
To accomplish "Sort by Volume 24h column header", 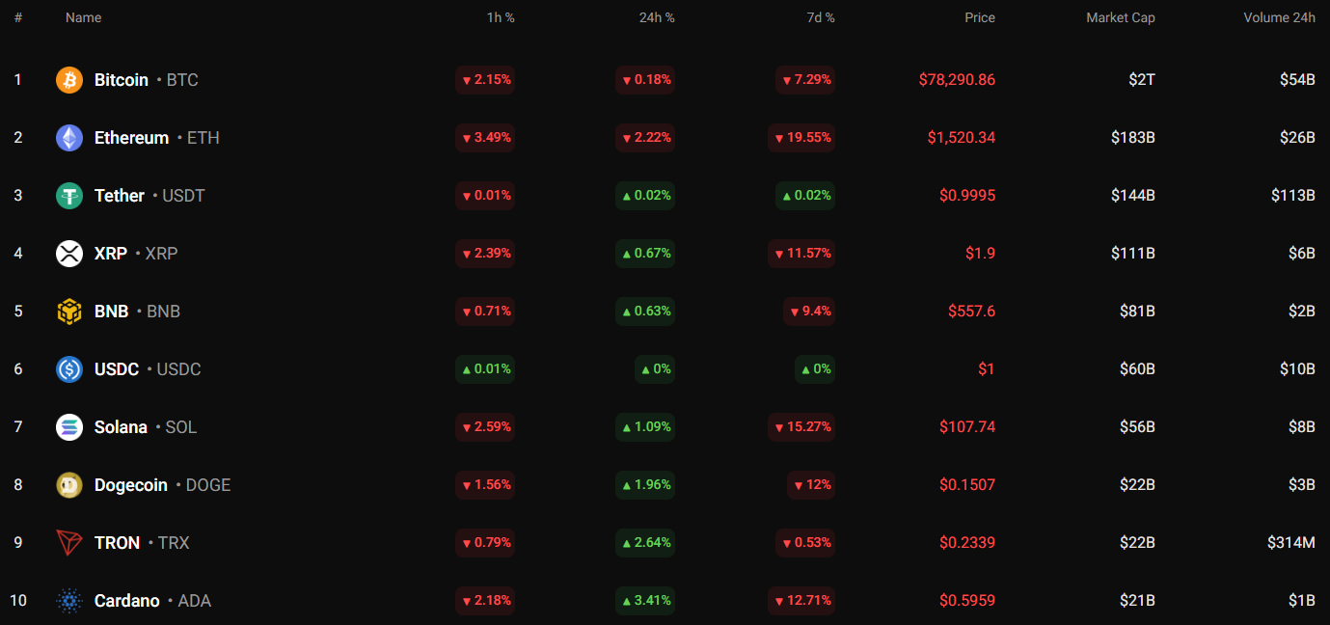I will point(1279,17).
